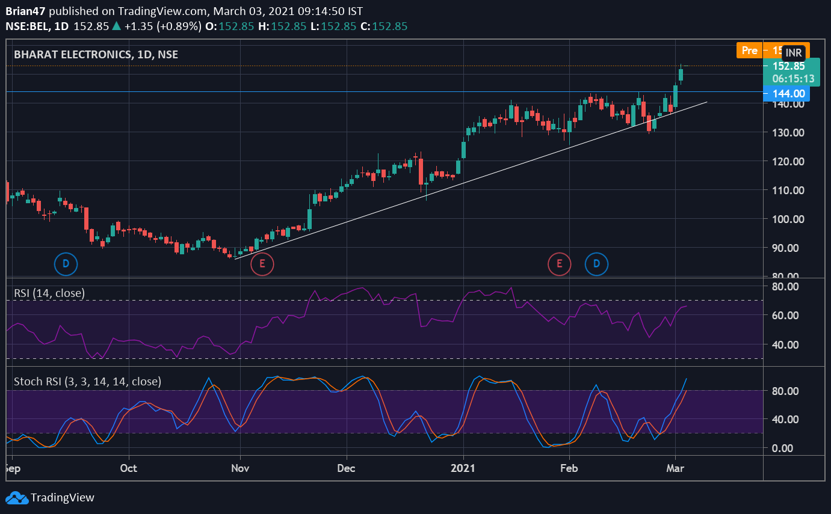Click the 120.00 price axis label
Screen dimensions: 831x514
pyautogui.click(x=788, y=162)
